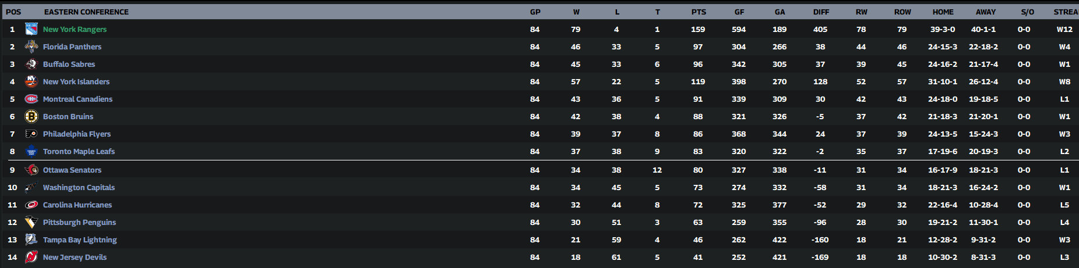Click the Pittsburgh Penguins team logo
Image resolution: width=1079 pixels, height=268 pixels.
click(x=31, y=222)
